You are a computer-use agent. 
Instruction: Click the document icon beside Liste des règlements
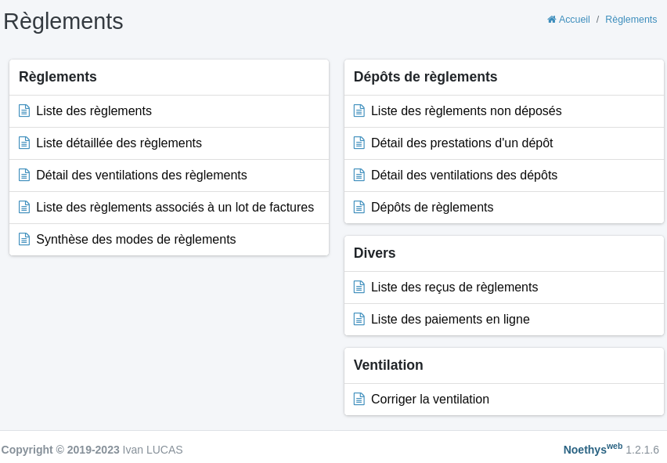[x=24, y=110]
